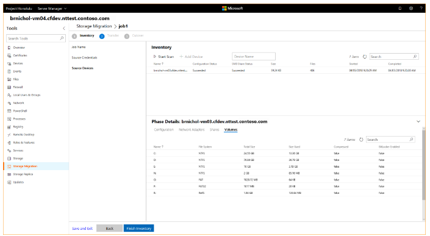Switch to the Shares tab

[215, 130]
